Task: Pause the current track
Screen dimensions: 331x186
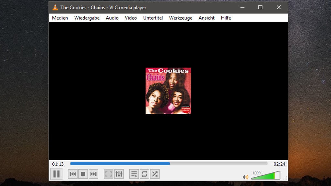Action: (56, 174)
